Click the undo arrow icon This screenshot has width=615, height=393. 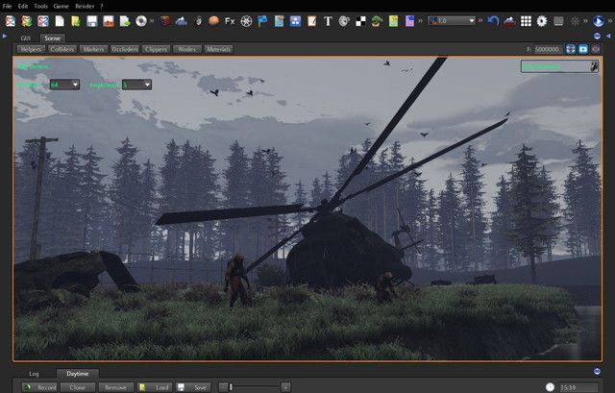pyautogui.click(x=493, y=20)
